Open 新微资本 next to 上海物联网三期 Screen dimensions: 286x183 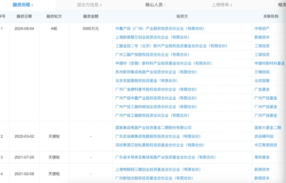(262, 169)
